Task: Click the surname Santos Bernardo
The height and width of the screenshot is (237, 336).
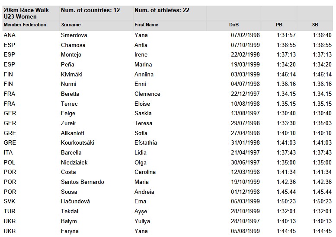Action: [x=83, y=182]
